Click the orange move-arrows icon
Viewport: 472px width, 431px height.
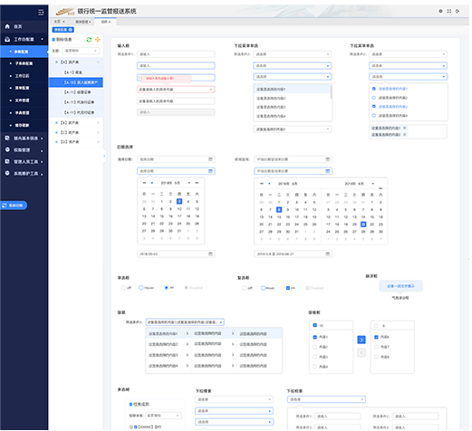click(x=98, y=40)
